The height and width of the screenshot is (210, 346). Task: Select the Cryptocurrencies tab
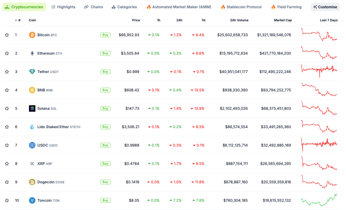(x=24, y=7)
